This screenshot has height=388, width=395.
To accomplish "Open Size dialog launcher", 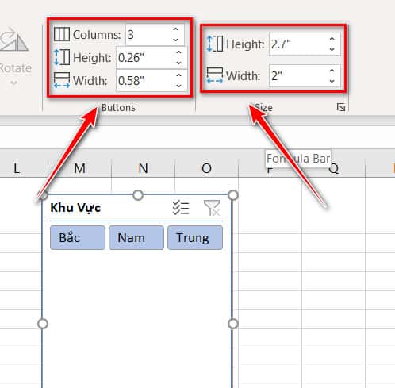I will [341, 107].
